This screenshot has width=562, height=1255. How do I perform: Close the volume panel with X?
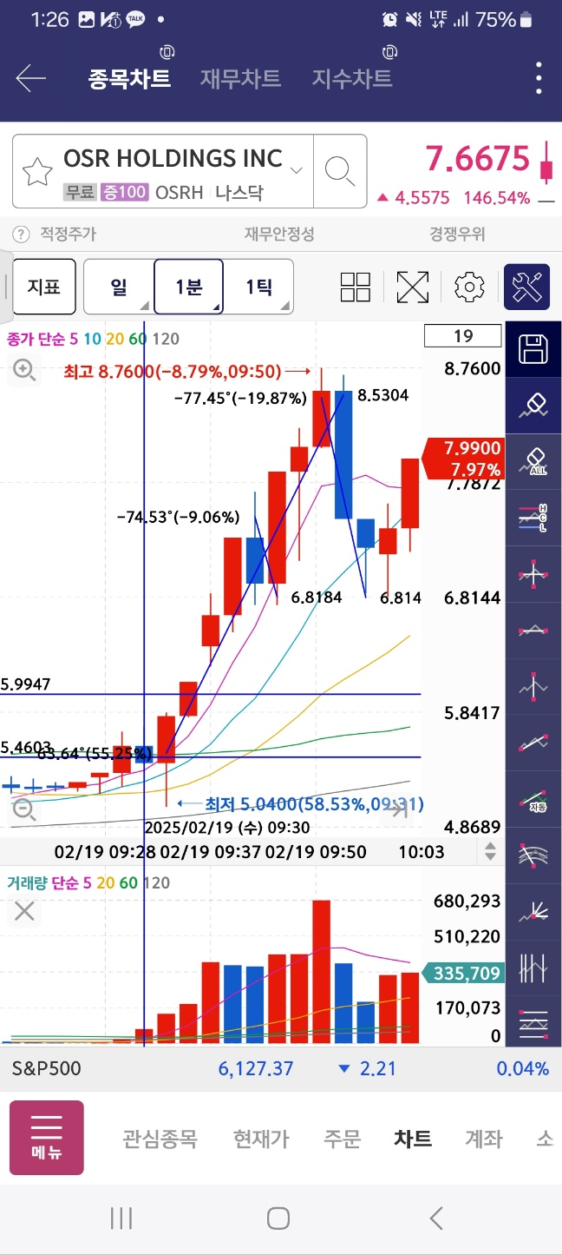(24, 911)
